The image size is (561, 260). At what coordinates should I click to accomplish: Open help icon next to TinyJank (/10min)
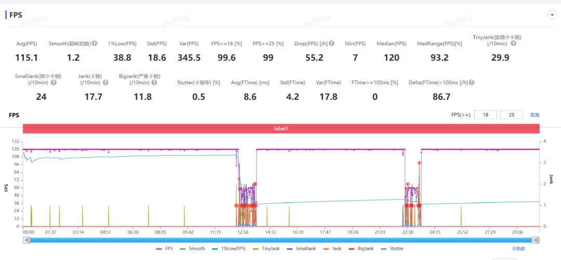513,43
